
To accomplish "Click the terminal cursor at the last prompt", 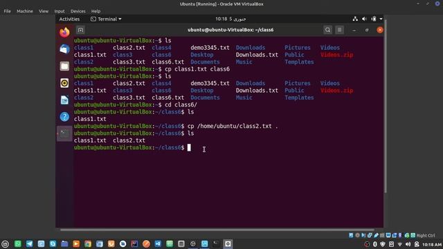I will pos(189,147).
